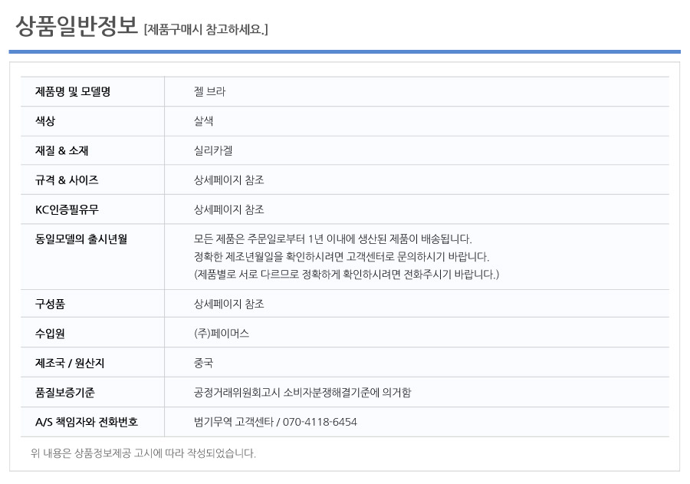Click the 살색 color value
690x484 pixels.
[x=204, y=121]
